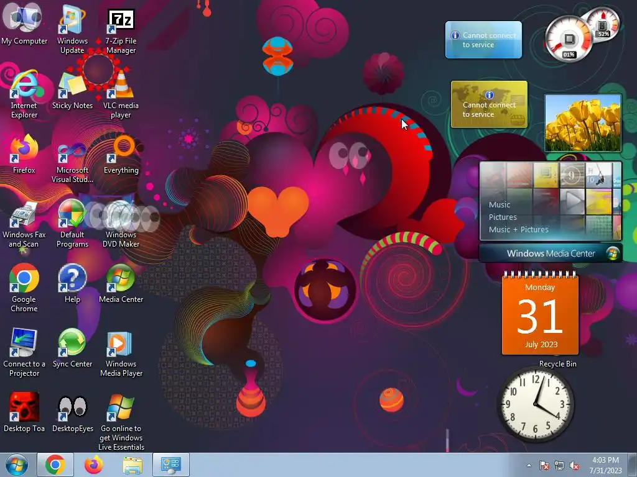Click the network status tray icon
The width and height of the screenshot is (637, 477).
click(559, 465)
